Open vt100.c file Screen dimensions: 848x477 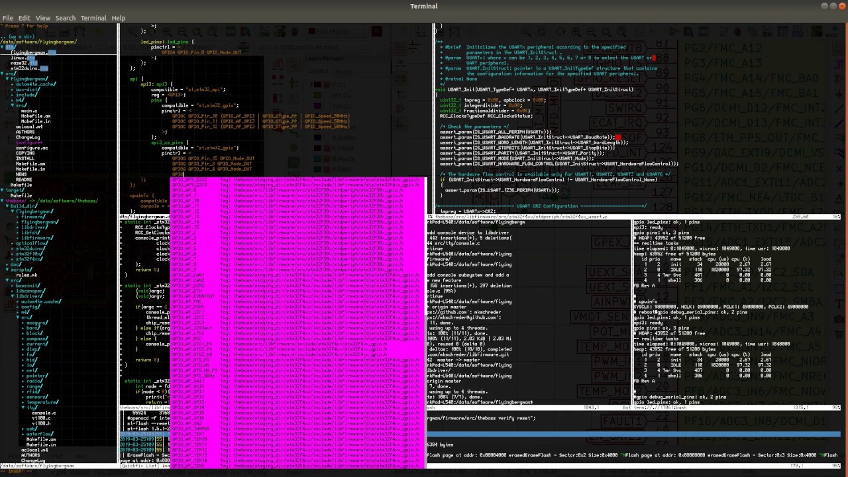(x=41, y=418)
